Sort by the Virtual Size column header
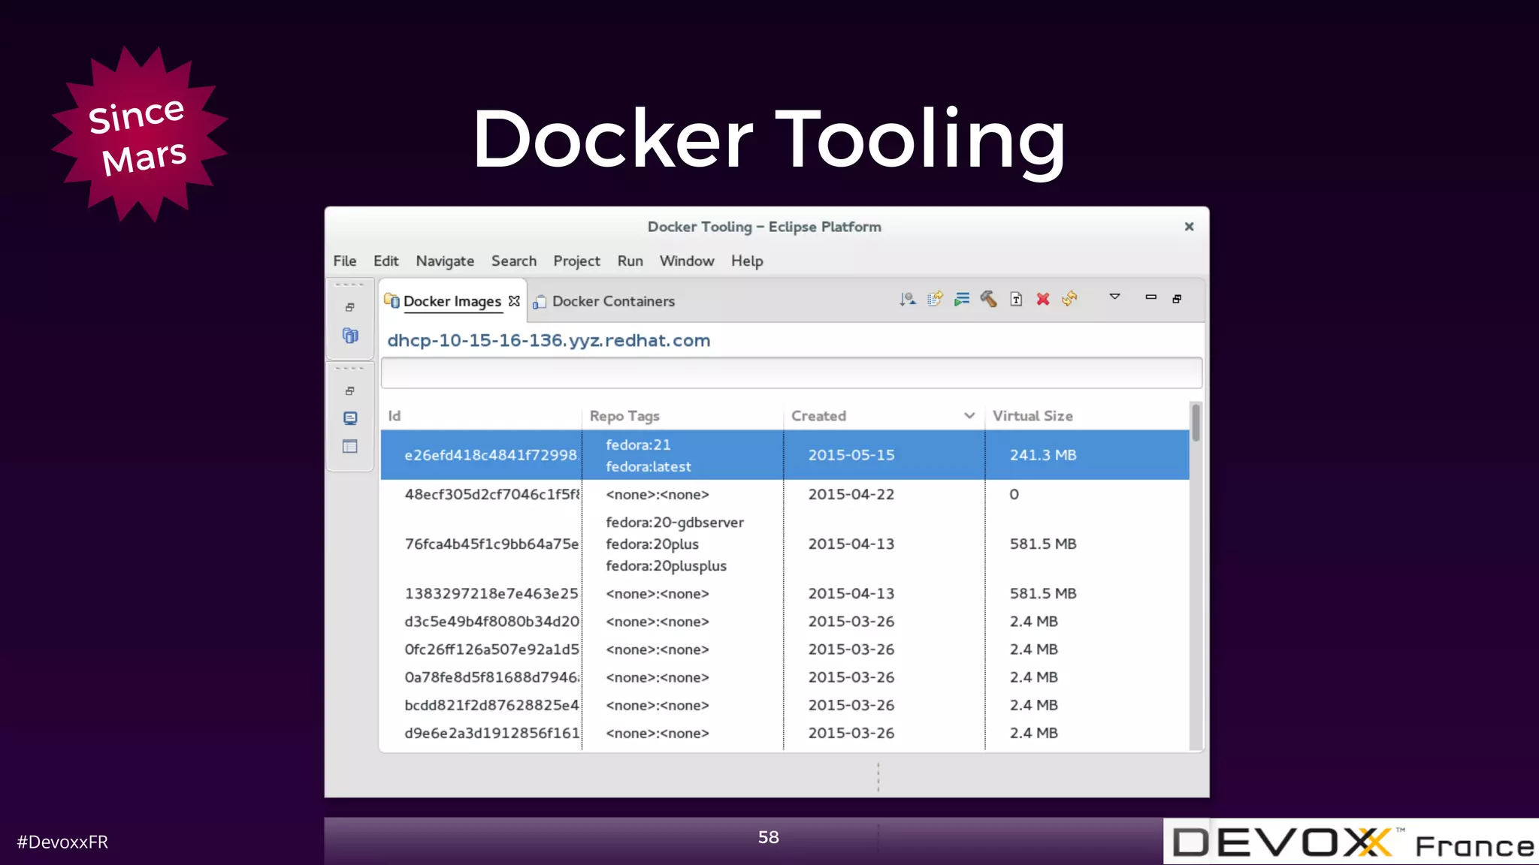 1087,415
